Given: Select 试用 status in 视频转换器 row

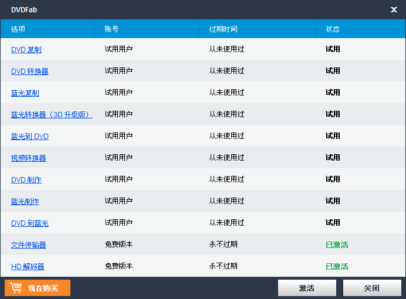Looking at the screenshot, I should pyautogui.click(x=333, y=158).
